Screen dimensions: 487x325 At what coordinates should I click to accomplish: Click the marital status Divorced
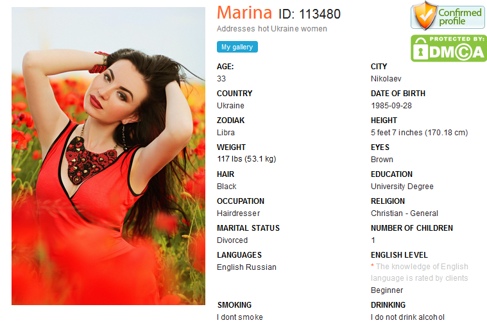click(x=232, y=240)
